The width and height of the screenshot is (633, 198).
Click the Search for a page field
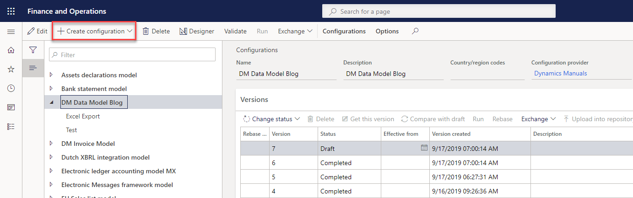point(438,11)
